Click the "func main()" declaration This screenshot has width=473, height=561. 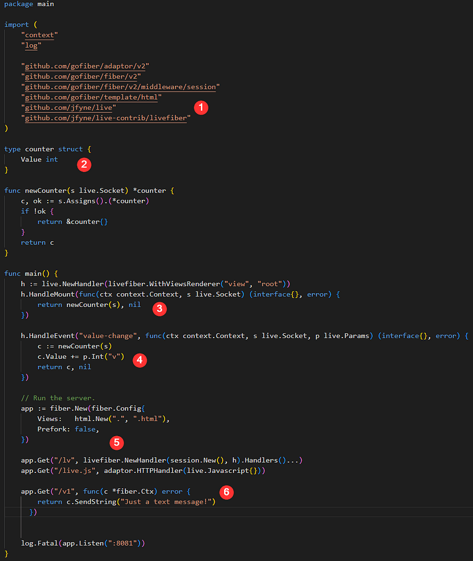(x=31, y=274)
